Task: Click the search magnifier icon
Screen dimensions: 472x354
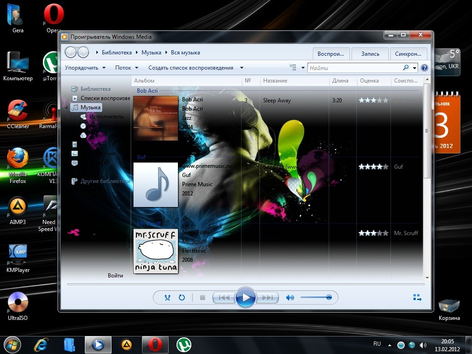Action: 406,68
